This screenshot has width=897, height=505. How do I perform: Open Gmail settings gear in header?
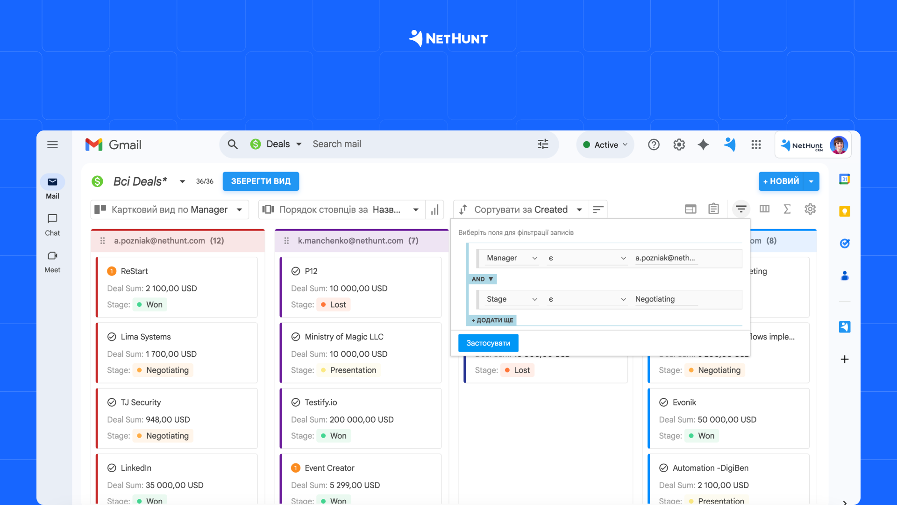pos(679,144)
